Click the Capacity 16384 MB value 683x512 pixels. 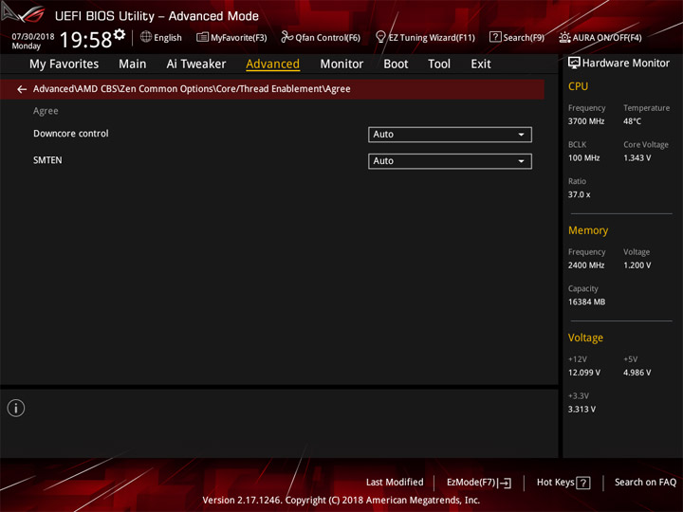coord(586,302)
